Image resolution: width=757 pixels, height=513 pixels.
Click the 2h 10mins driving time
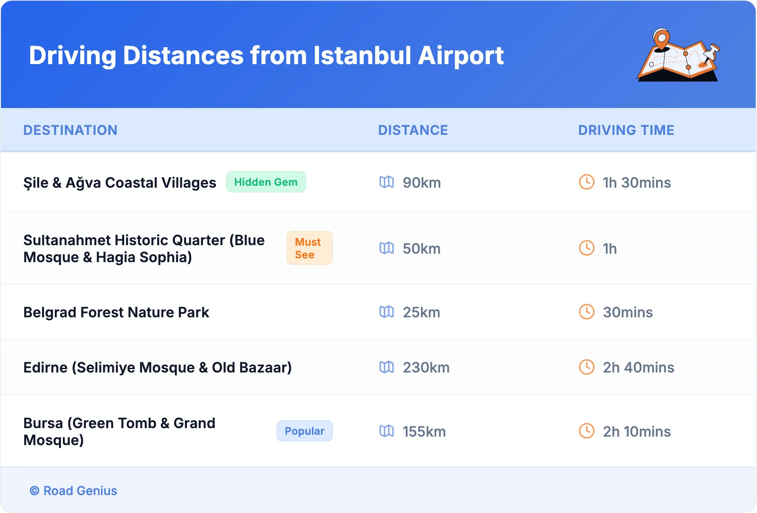coord(637,431)
